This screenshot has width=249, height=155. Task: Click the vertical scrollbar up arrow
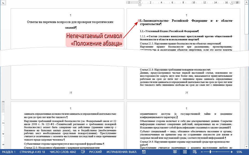[x=247, y=2]
